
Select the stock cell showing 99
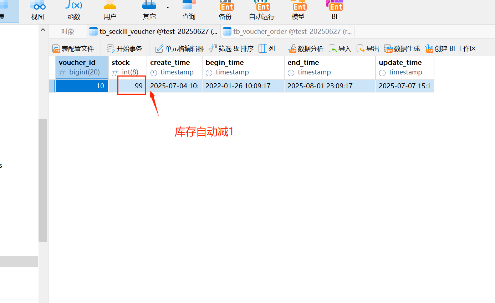(x=132, y=85)
